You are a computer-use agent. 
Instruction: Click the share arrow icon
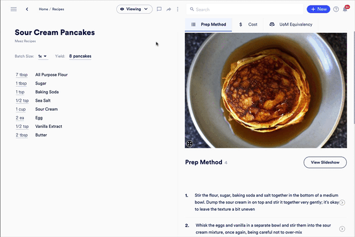(x=169, y=9)
